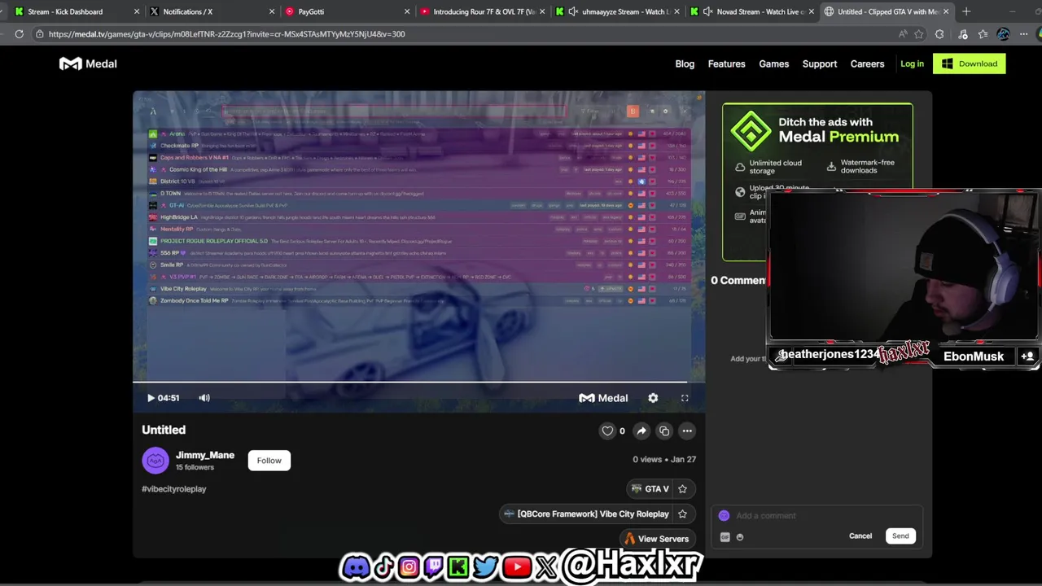Open a new browser tab

coord(966,11)
